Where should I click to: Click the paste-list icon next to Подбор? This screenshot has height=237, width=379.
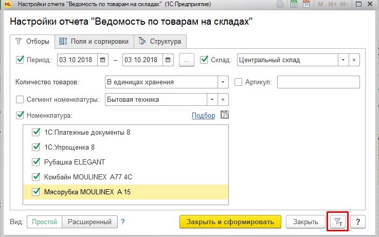point(224,115)
